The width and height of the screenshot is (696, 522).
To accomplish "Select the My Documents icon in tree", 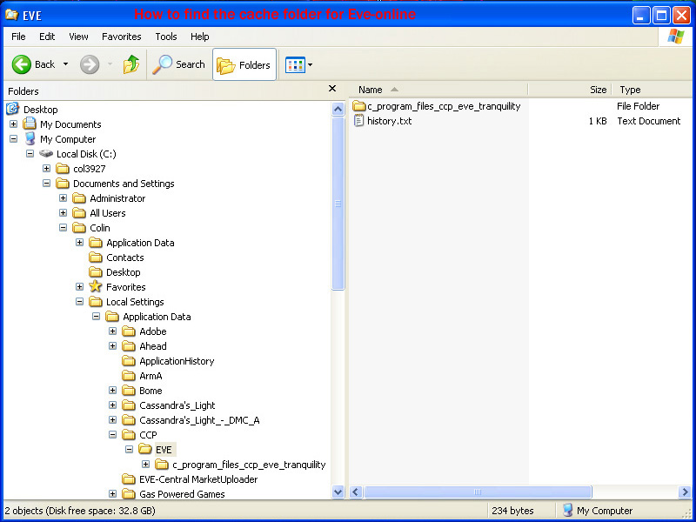I will [30, 124].
